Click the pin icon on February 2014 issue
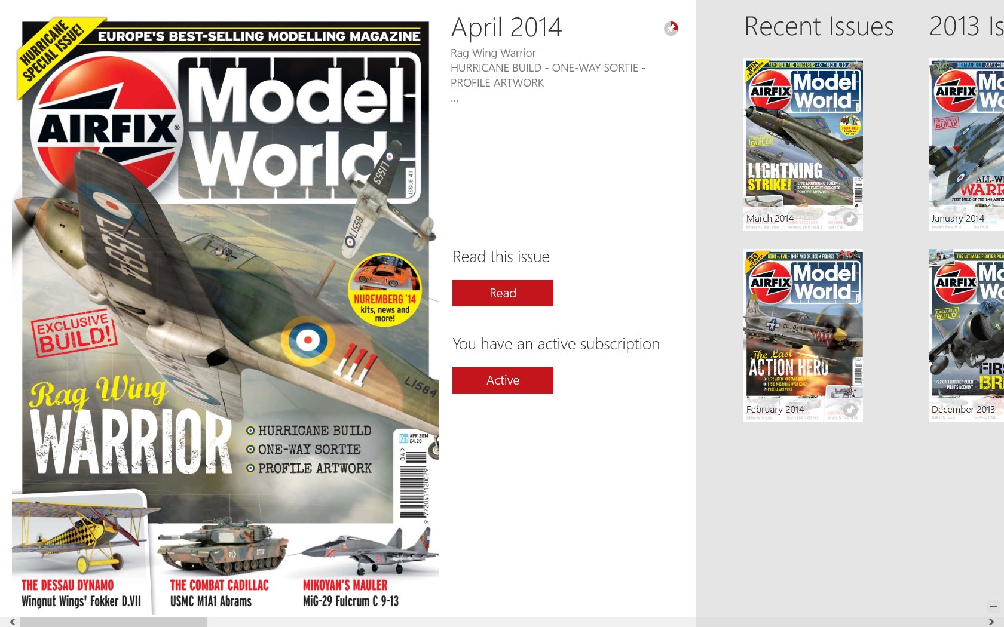This screenshot has width=1004, height=627. click(850, 410)
